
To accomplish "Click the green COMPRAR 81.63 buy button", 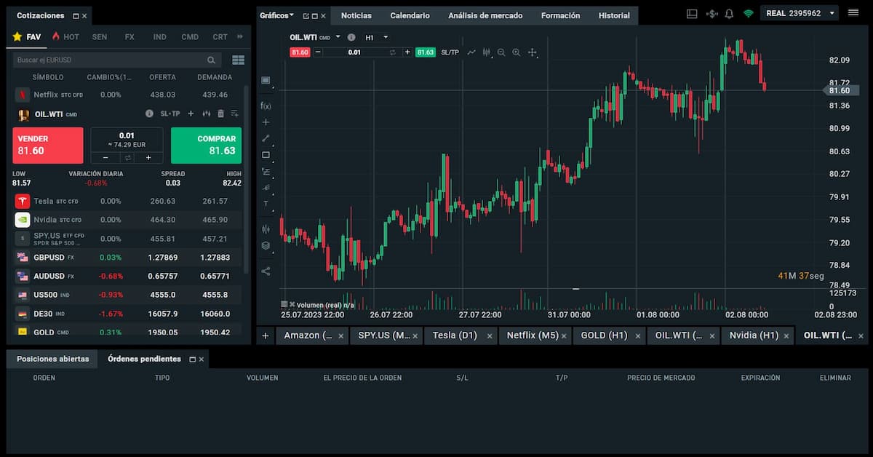I will (206, 146).
